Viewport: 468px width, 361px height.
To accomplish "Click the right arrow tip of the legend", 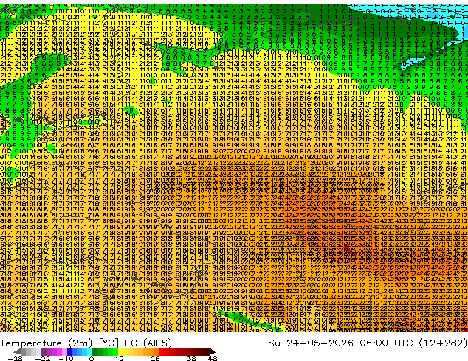I will click(213, 351).
